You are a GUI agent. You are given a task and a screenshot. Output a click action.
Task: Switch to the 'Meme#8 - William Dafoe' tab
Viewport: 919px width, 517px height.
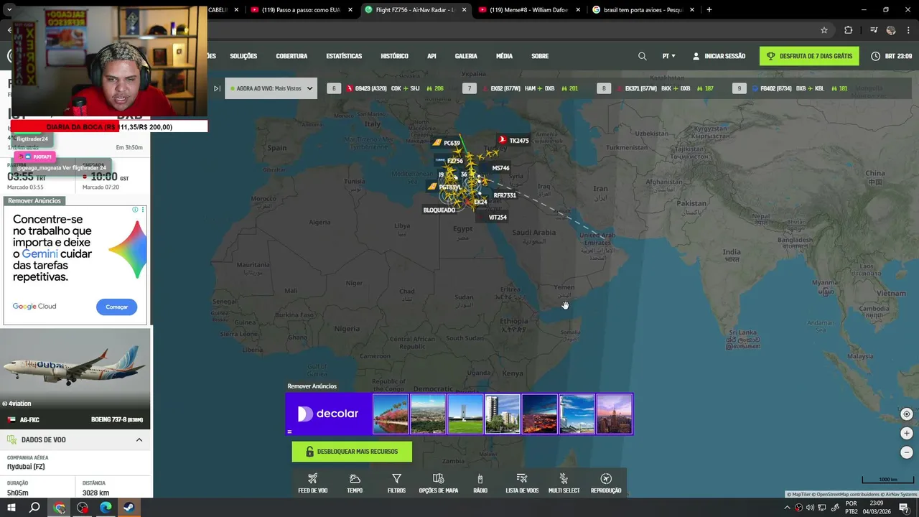(530, 10)
